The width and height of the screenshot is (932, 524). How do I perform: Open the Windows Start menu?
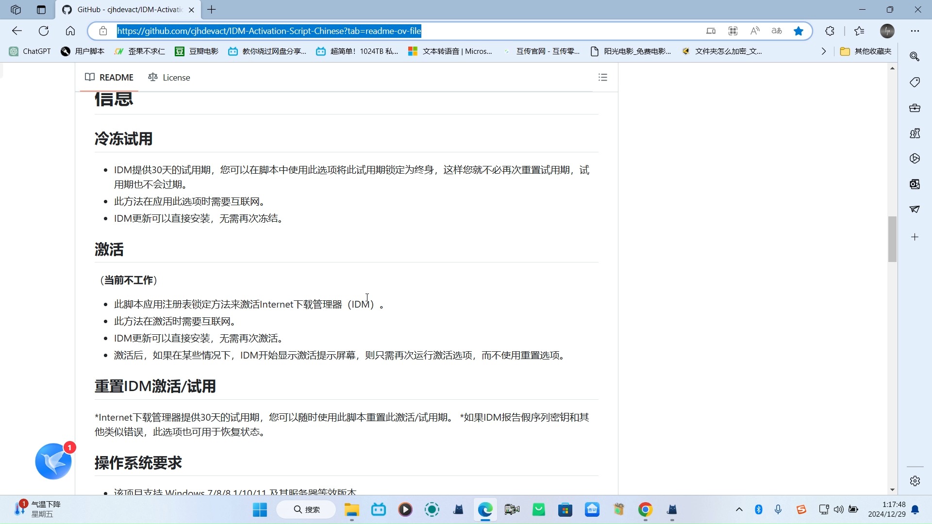click(x=260, y=510)
